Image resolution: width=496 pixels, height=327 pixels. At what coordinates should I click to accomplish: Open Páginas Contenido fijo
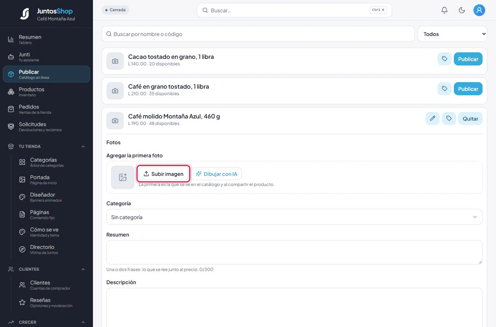52,214
